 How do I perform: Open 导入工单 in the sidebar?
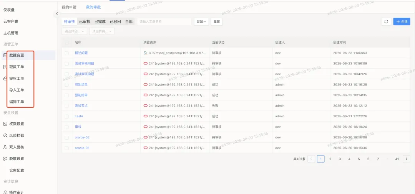coord(17,90)
